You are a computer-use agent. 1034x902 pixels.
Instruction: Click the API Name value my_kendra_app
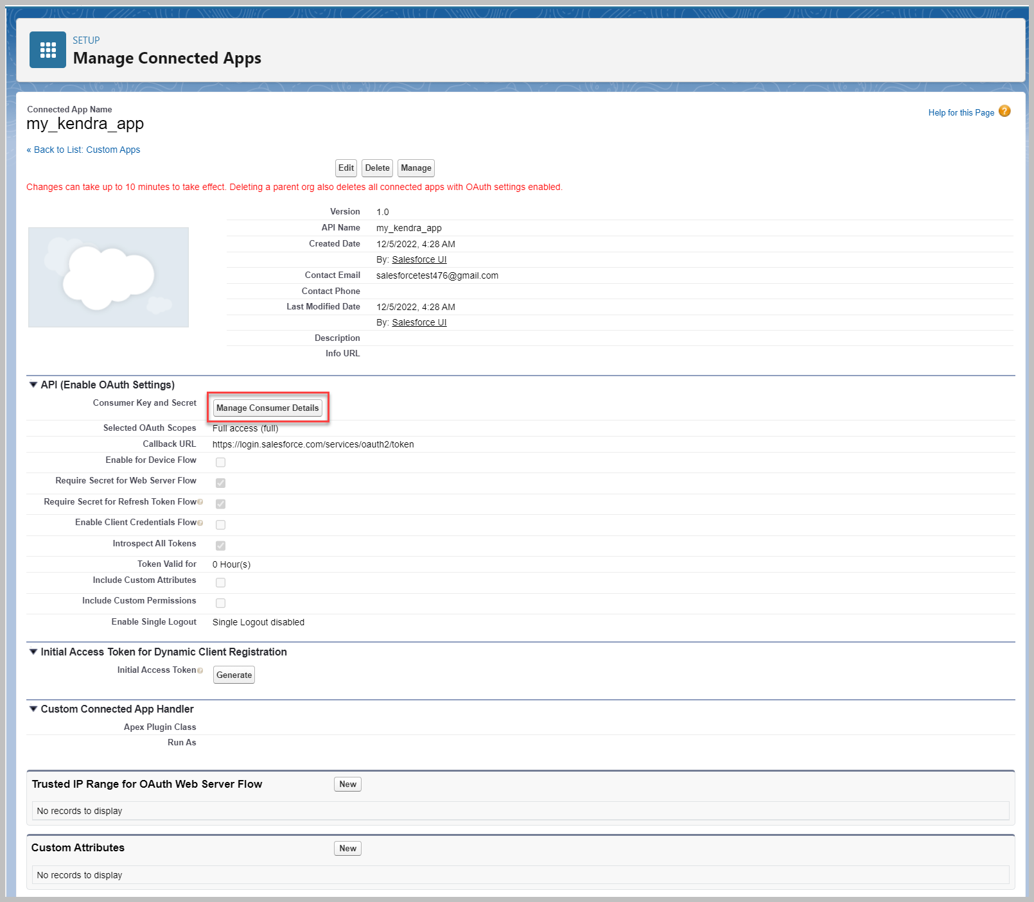[409, 228]
